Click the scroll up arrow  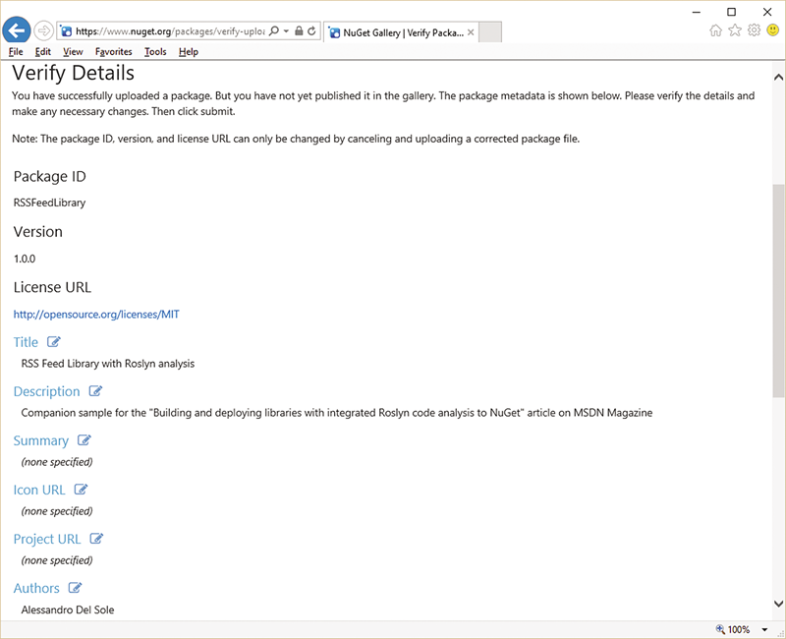[778, 77]
